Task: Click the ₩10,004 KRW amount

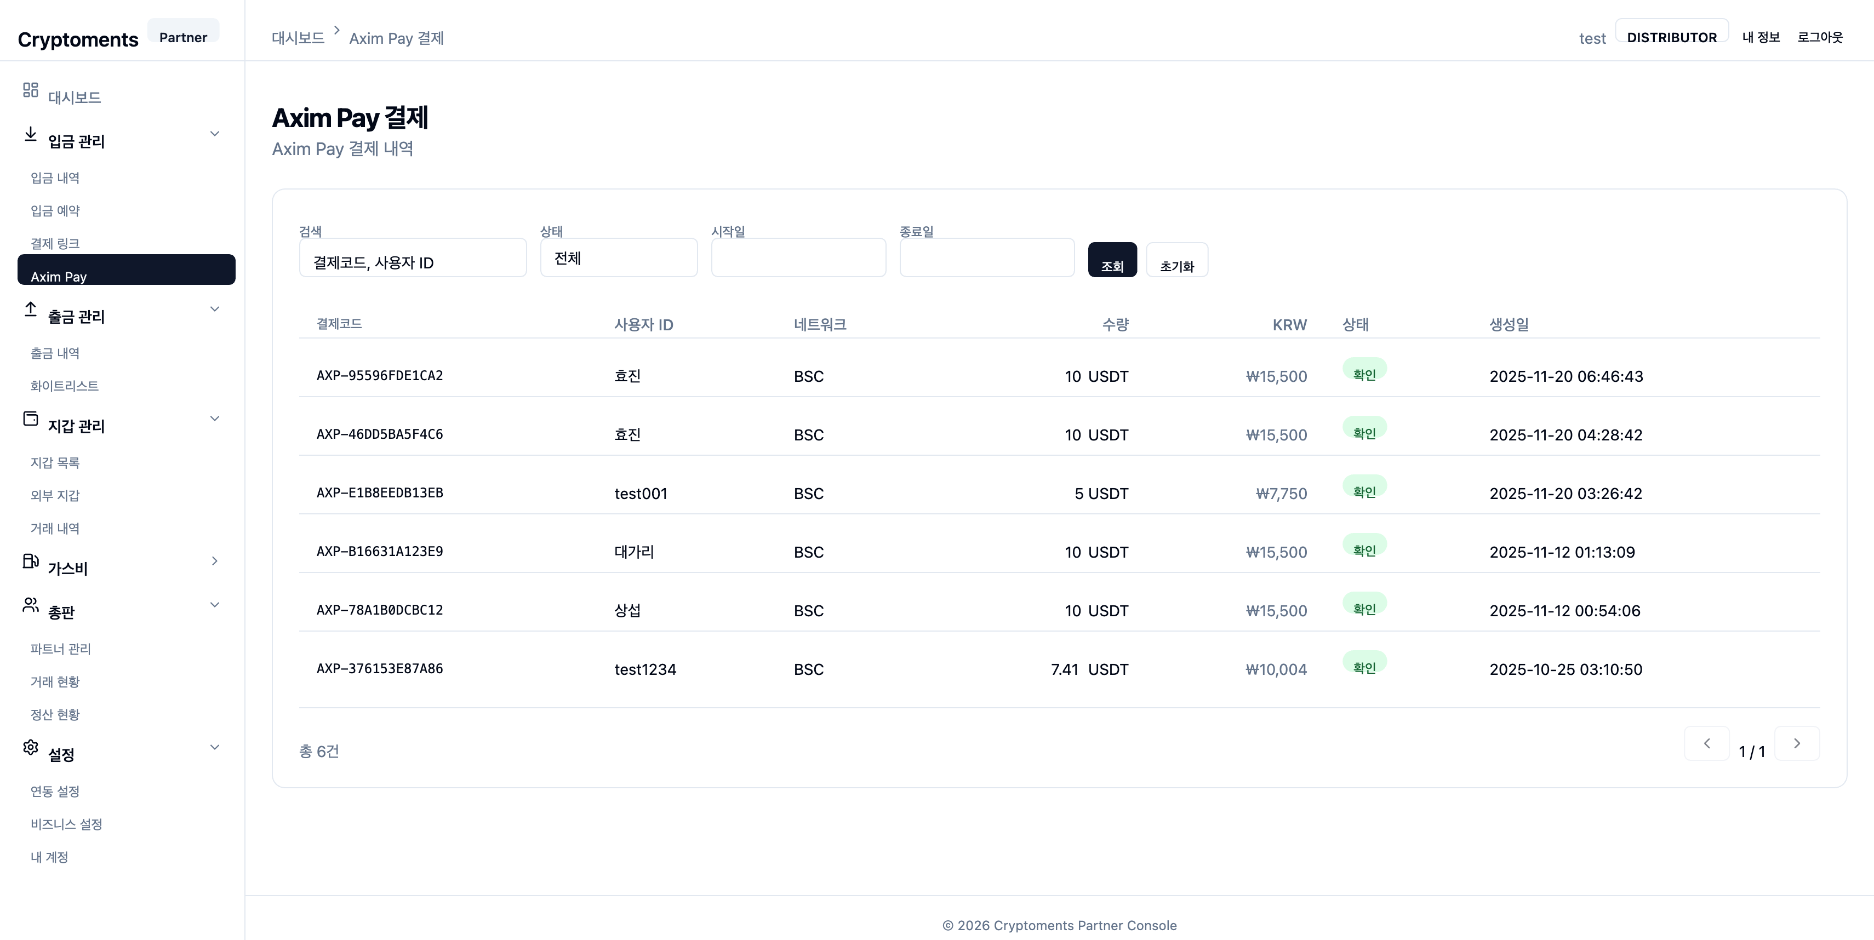Action: tap(1277, 669)
